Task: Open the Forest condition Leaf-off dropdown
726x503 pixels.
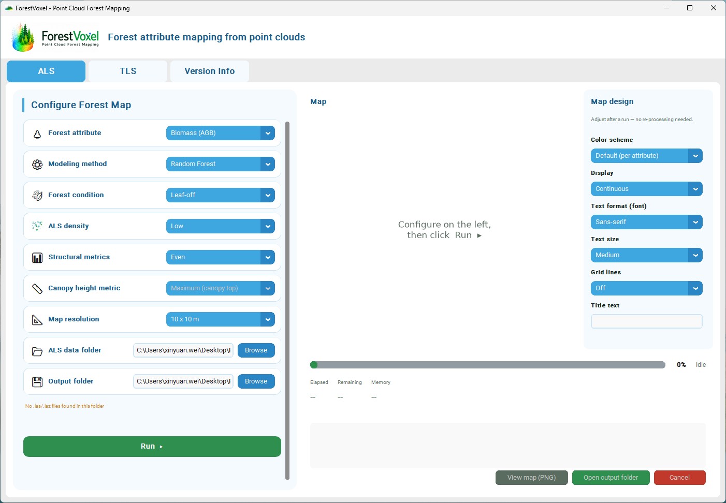Action: (221, 195)
